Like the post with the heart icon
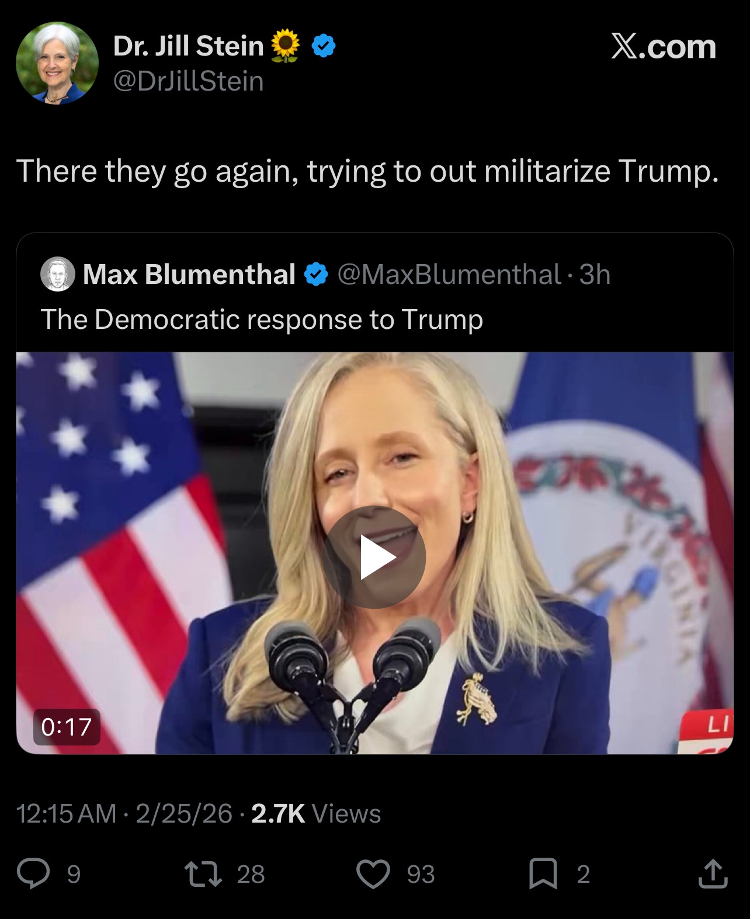 coord(373,874)
